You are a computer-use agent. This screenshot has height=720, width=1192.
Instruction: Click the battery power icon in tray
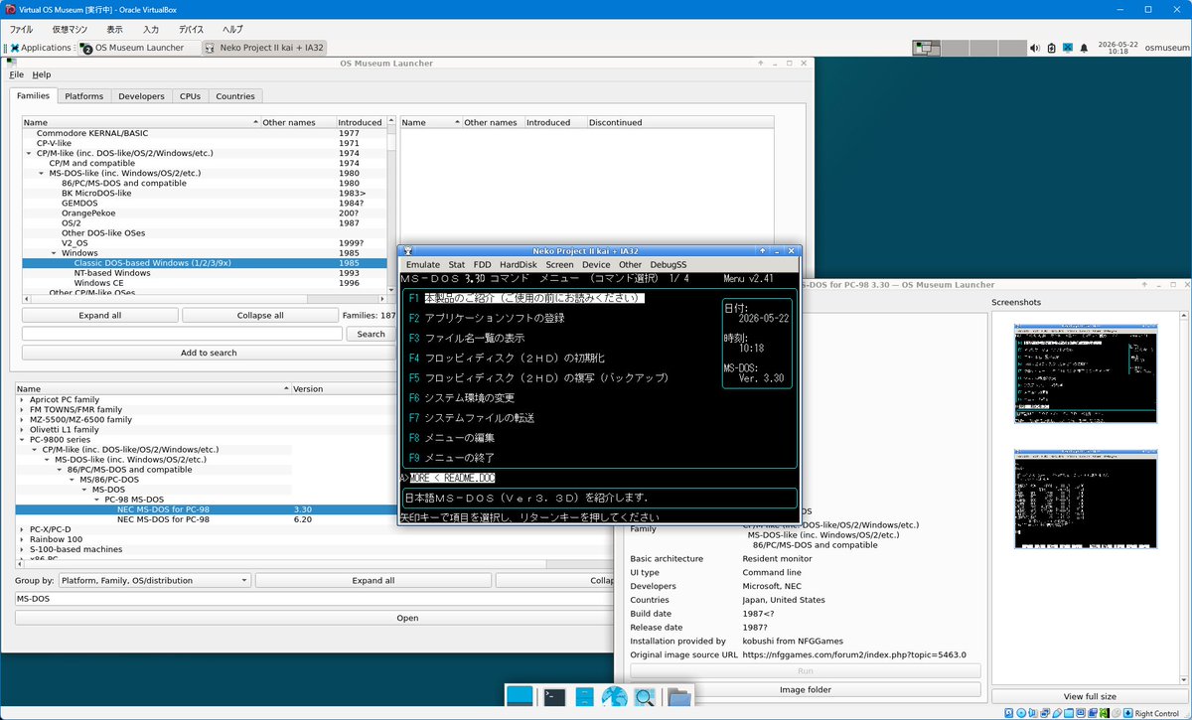click(x=1051, y=48)
